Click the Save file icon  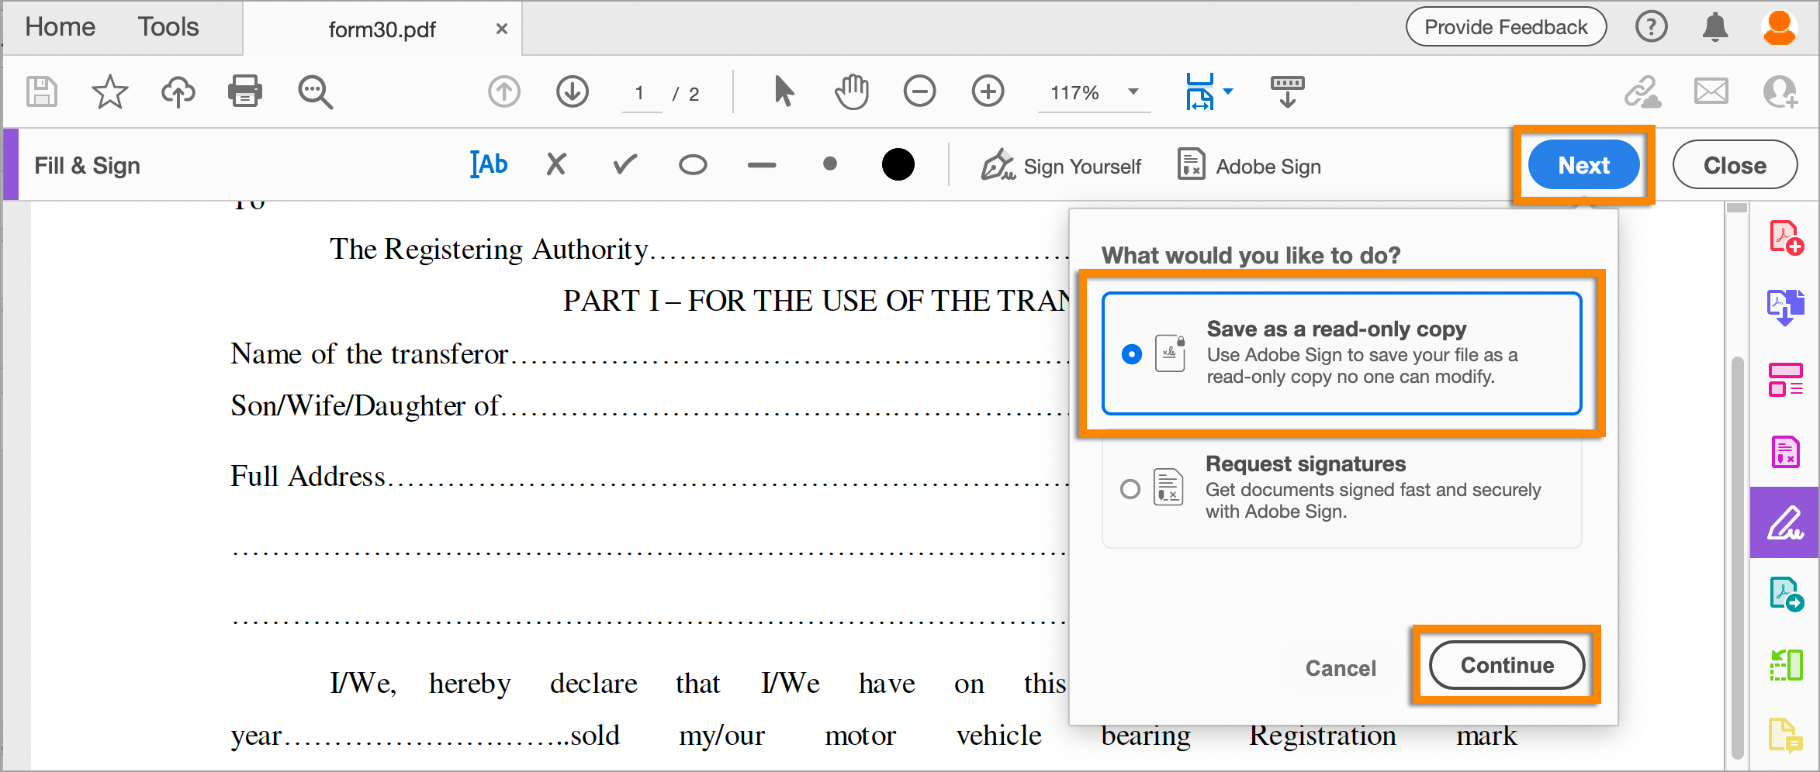[x=42, y=91]
